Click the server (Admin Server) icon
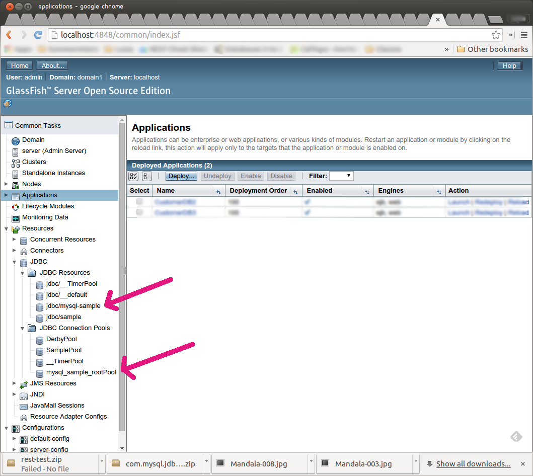This screenshot has height=476, width=533. 15,151
